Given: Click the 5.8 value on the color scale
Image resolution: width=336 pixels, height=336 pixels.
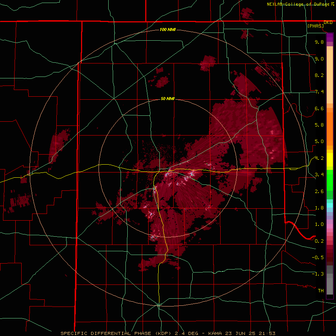Looking at the screenshot, I should [x=319, y=125].
